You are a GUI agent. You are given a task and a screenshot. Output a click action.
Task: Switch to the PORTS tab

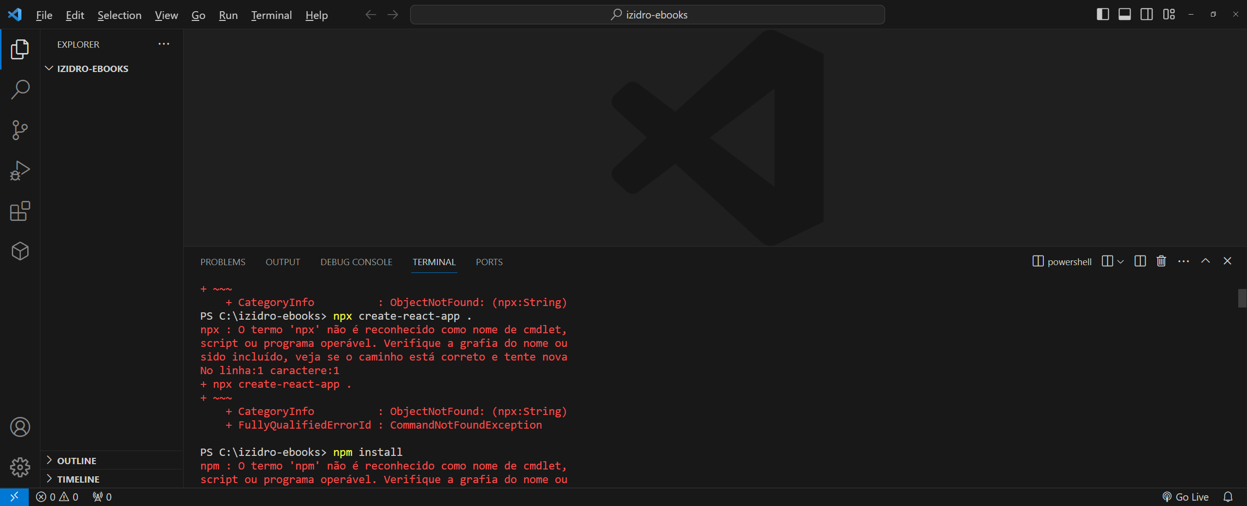pos(489,262)
